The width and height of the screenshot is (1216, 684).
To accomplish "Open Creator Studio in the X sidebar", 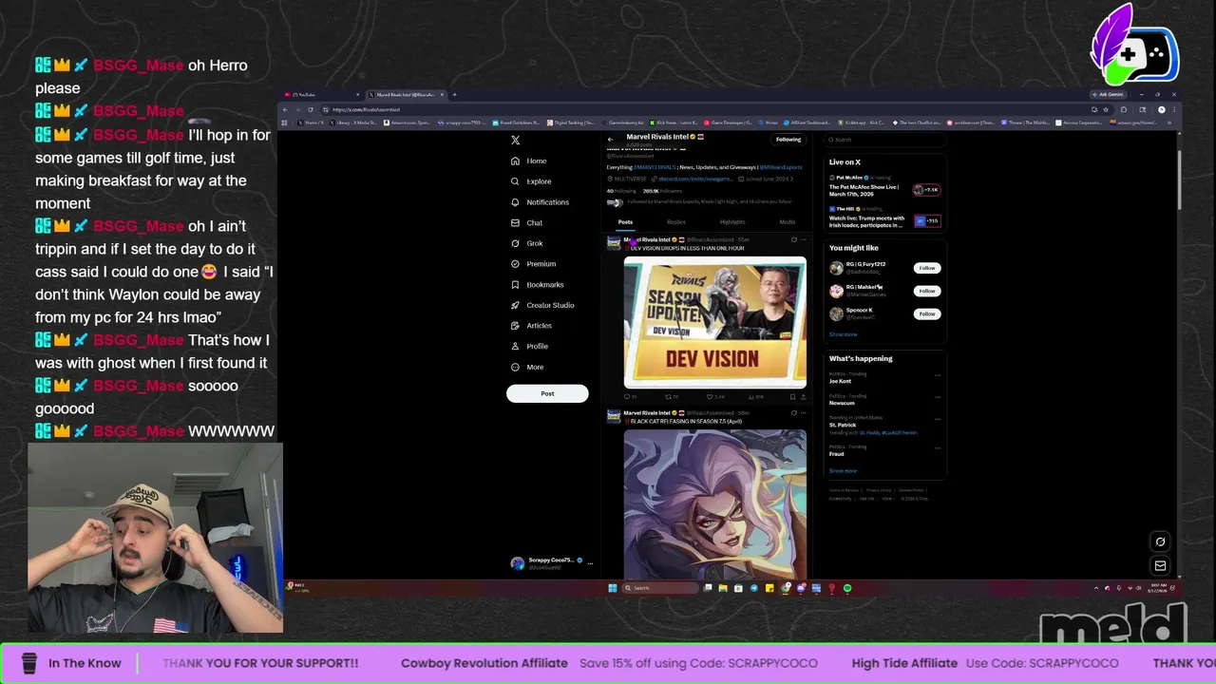I will tap(542, 305).
